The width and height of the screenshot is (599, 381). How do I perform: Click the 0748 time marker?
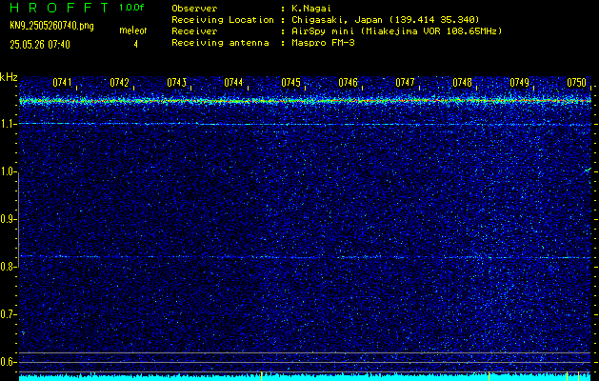462,82
